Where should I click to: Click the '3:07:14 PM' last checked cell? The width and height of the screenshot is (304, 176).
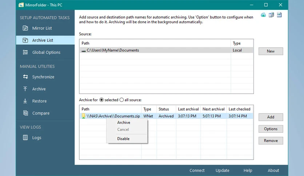click(238, 116)
